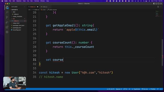Open the lightning bolt extension view
164x92 pixels.
(x=7, y=32)
